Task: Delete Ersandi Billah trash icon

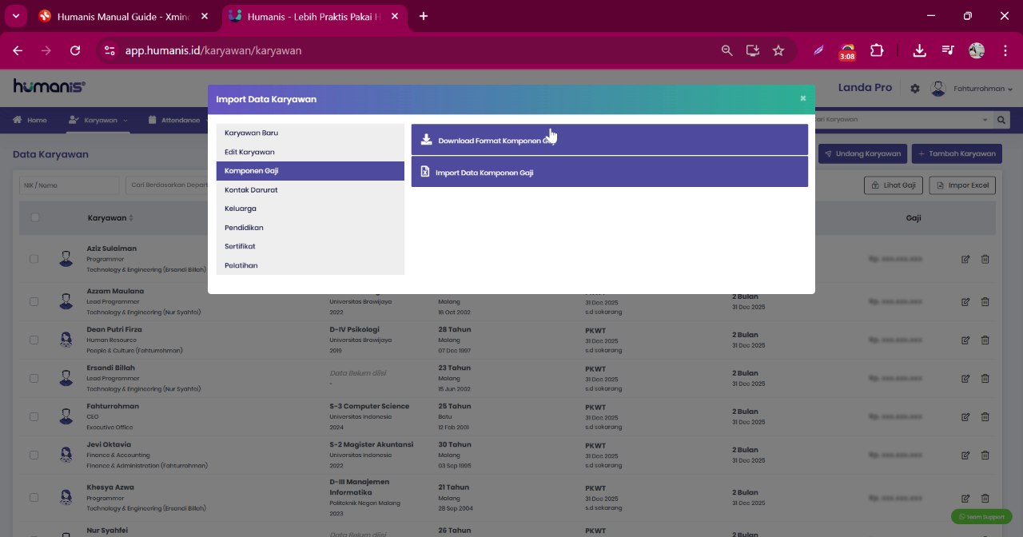Action: (985, 378)
